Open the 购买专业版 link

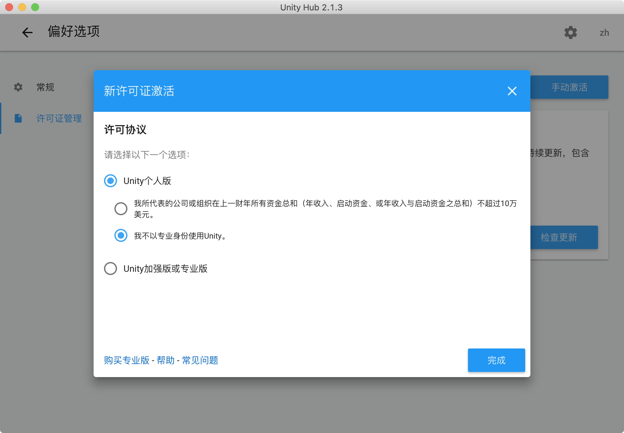(x=126, y=360)
